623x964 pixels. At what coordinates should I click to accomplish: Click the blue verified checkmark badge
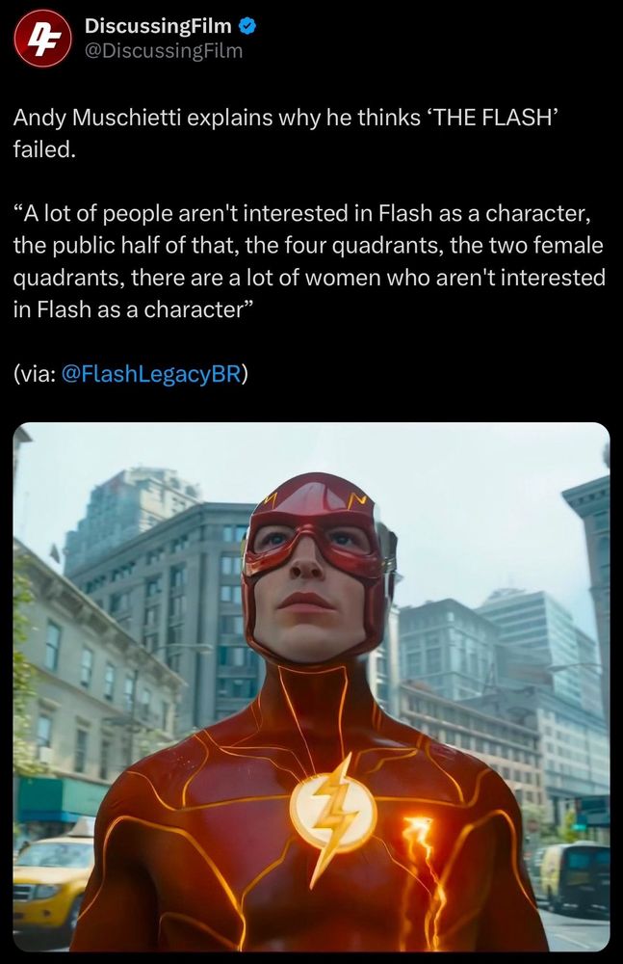(x=247, y=26)
